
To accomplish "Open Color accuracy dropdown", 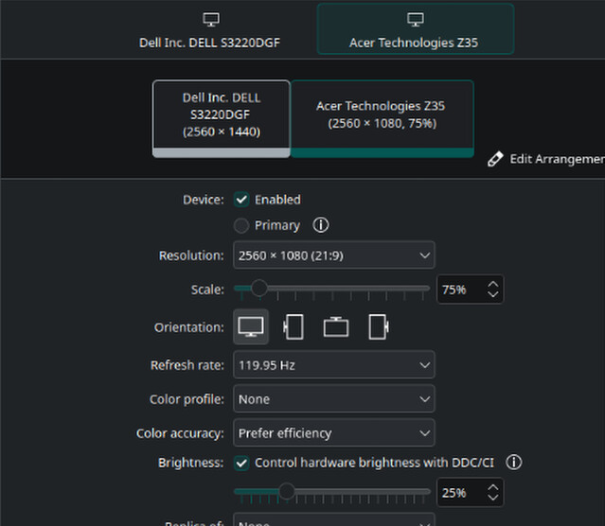I will pyautogui.click(x=333, y=433).
